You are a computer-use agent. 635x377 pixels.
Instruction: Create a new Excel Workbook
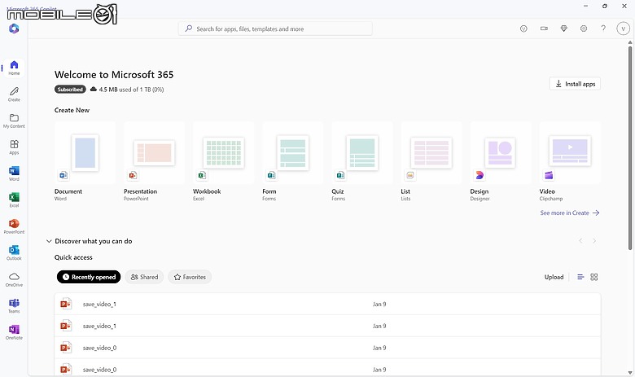[224, 161]
